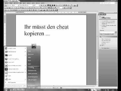
Task: Click the user account picture in Start menu
Action: tap(34, 46)
